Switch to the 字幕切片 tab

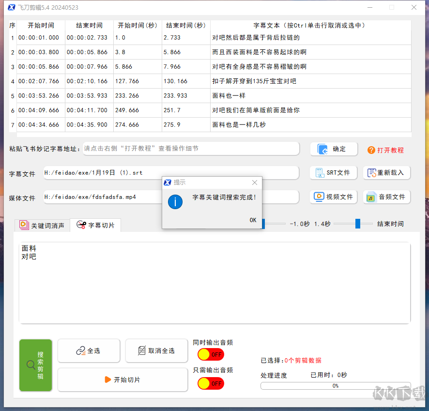(95, 225)
